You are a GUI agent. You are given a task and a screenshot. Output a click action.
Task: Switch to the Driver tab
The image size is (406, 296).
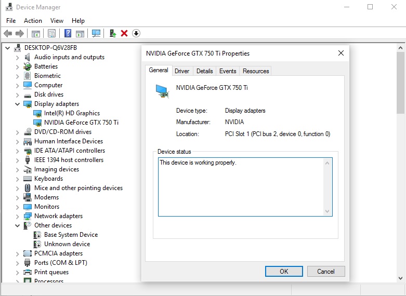(182, 71)
